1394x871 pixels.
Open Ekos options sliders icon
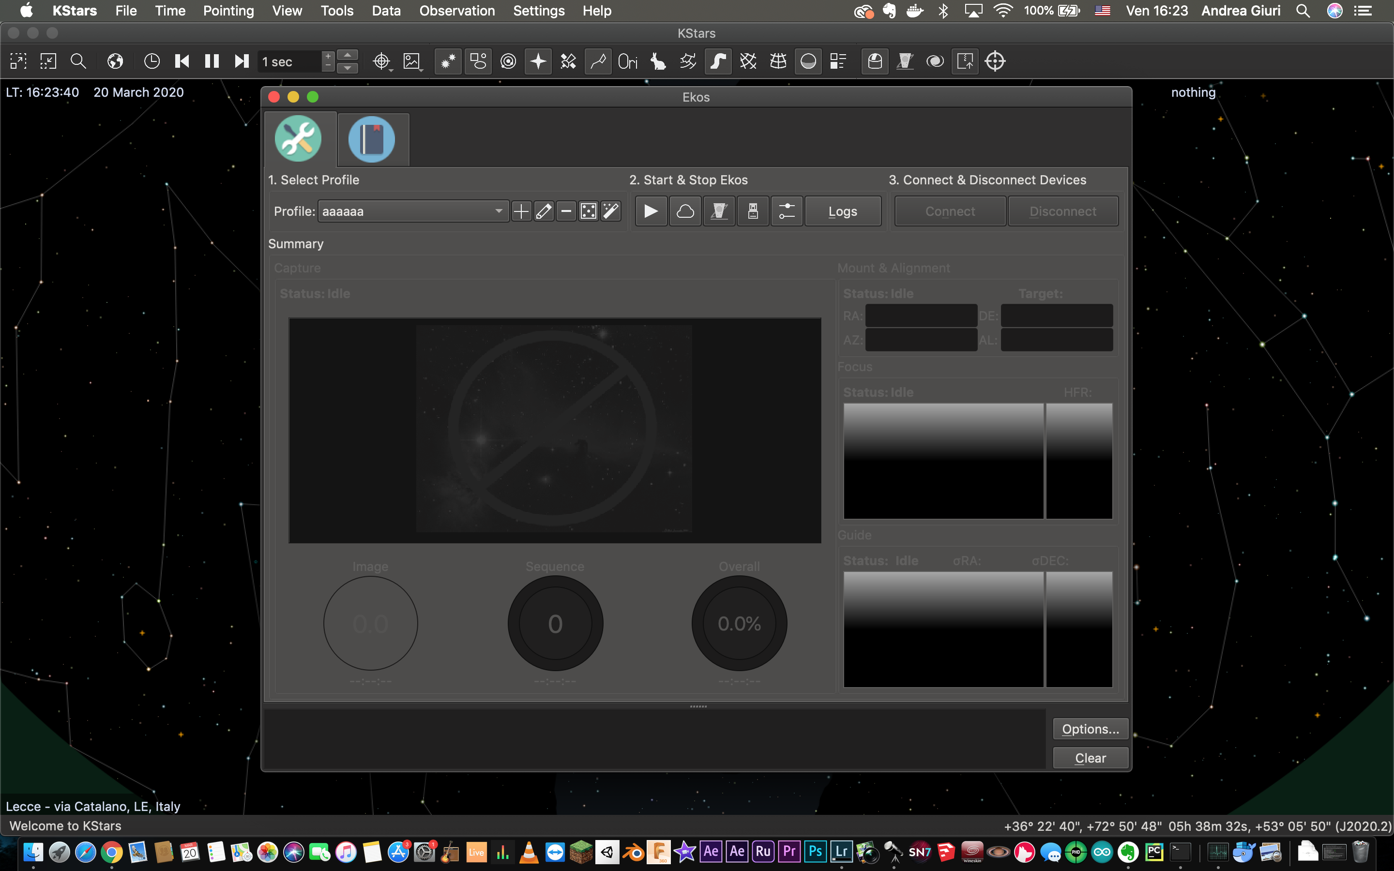[x=787, y=211]
